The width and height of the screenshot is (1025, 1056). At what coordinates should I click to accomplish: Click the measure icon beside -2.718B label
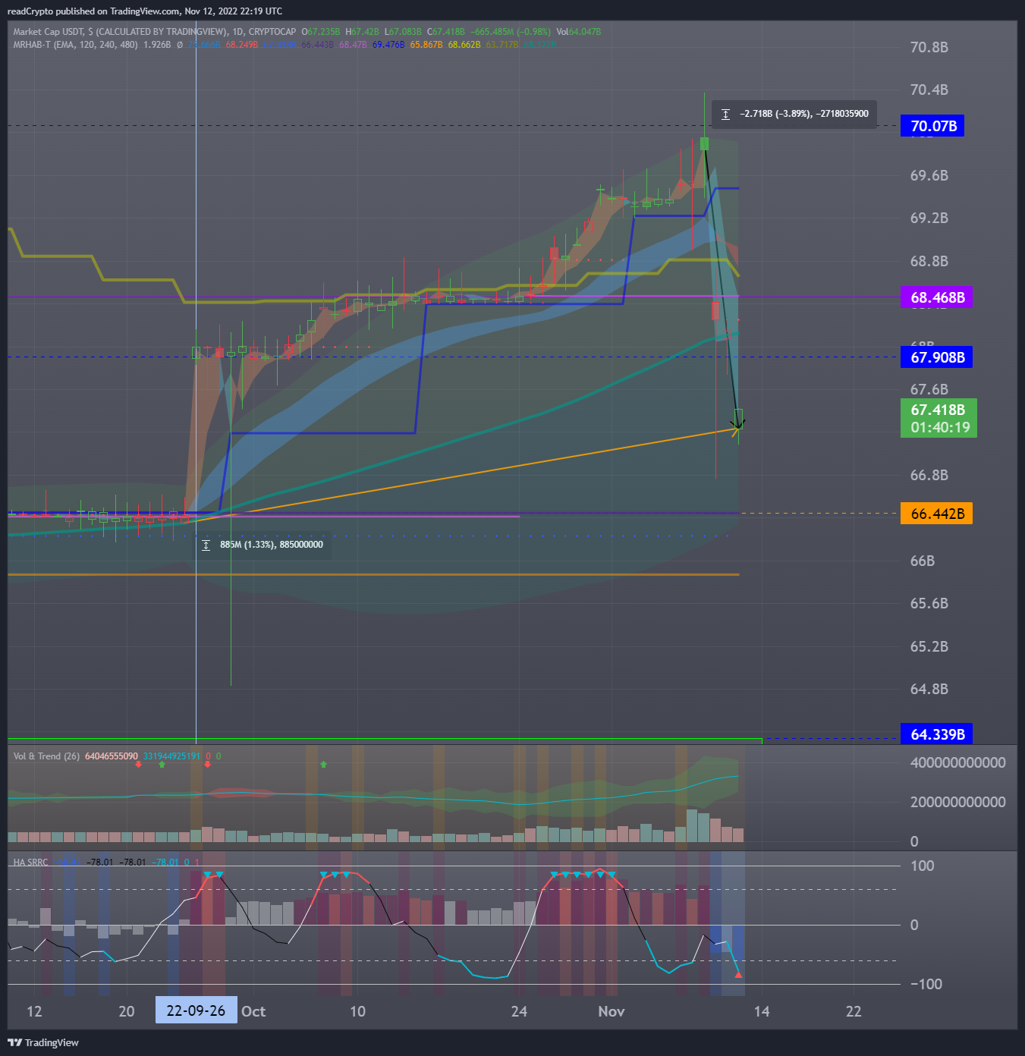[x=725, y=114]
